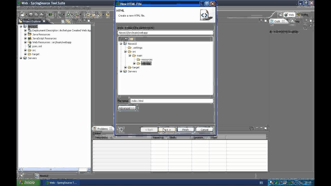Click the help icon in New HTML File dialog
The image size is (331, 186).
point(121,129)
